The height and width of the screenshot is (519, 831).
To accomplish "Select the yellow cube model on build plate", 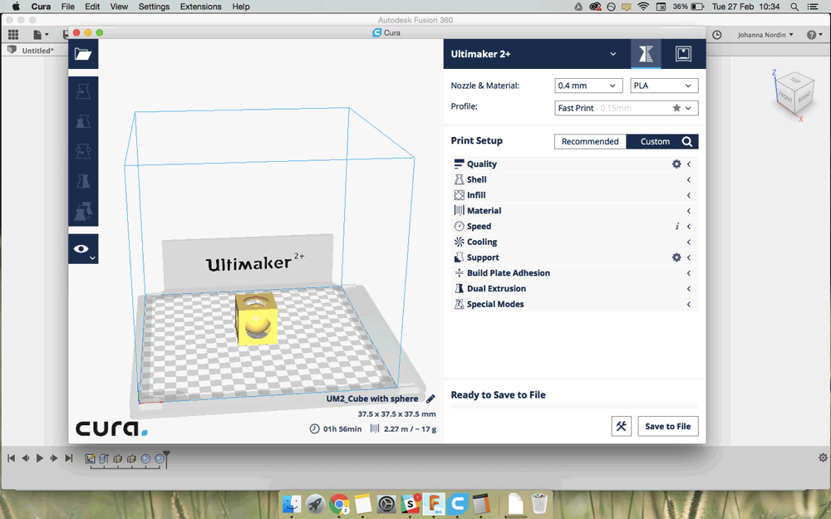I will click(257, 320).
